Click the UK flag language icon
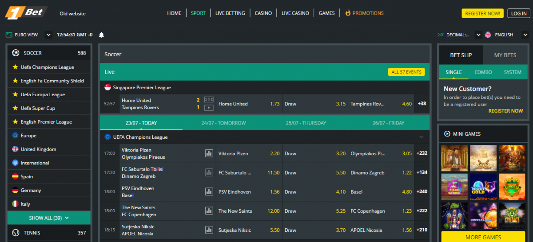The height and width of the screenshot is (242, 533). point(488,35)
